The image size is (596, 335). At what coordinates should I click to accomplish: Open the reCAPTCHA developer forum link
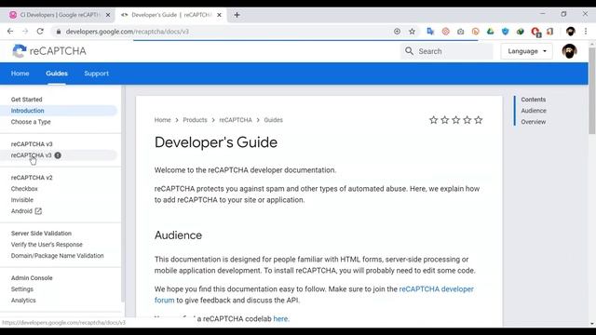click(x=437, y=289)
